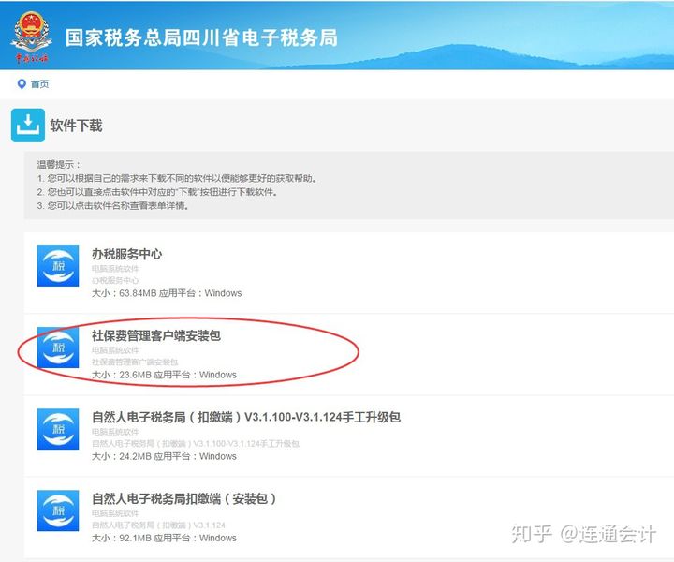The image size is (674, 562).
Task: Click the 软件下载 download icon
Action: 28,126
